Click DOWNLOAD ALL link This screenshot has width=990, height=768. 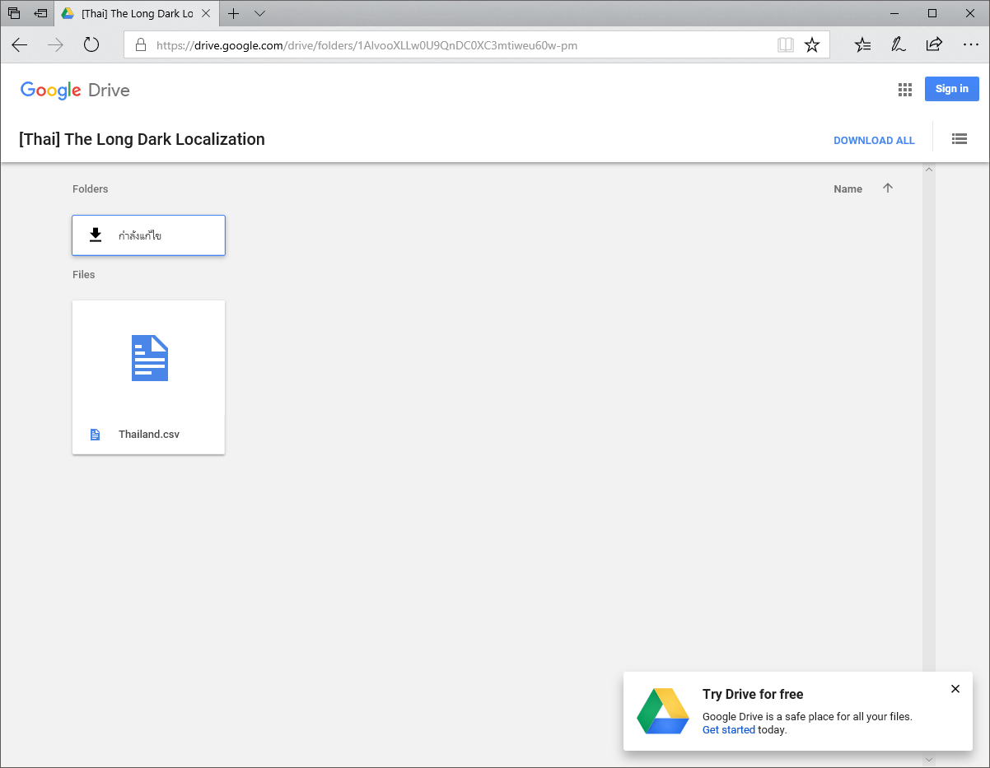[x=874, y=140]
